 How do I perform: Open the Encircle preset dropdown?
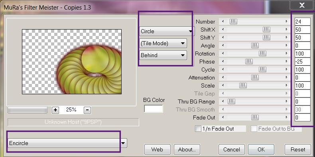tap(67, 143)
